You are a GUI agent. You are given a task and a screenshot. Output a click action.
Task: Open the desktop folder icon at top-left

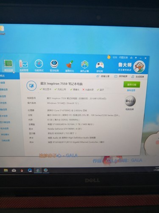(2, 30)
